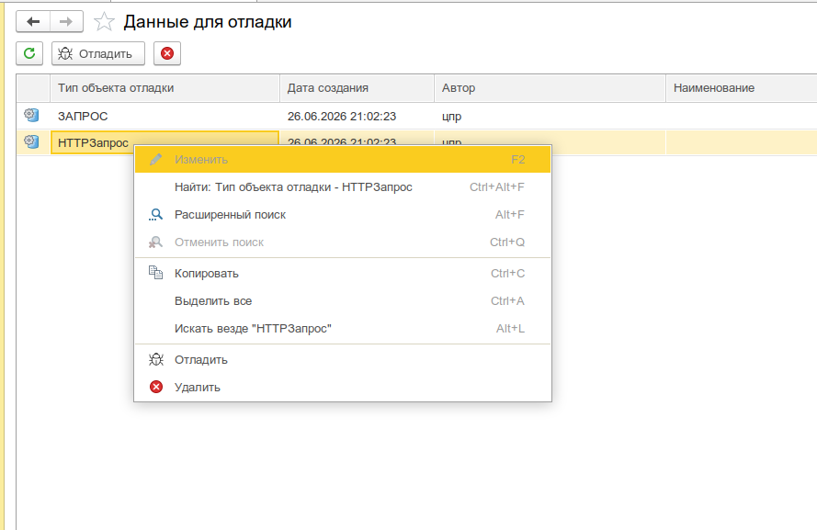The image size is (817, 530).
Task: Sort by Тип объекта отладки column header
Action: point(165,88)
